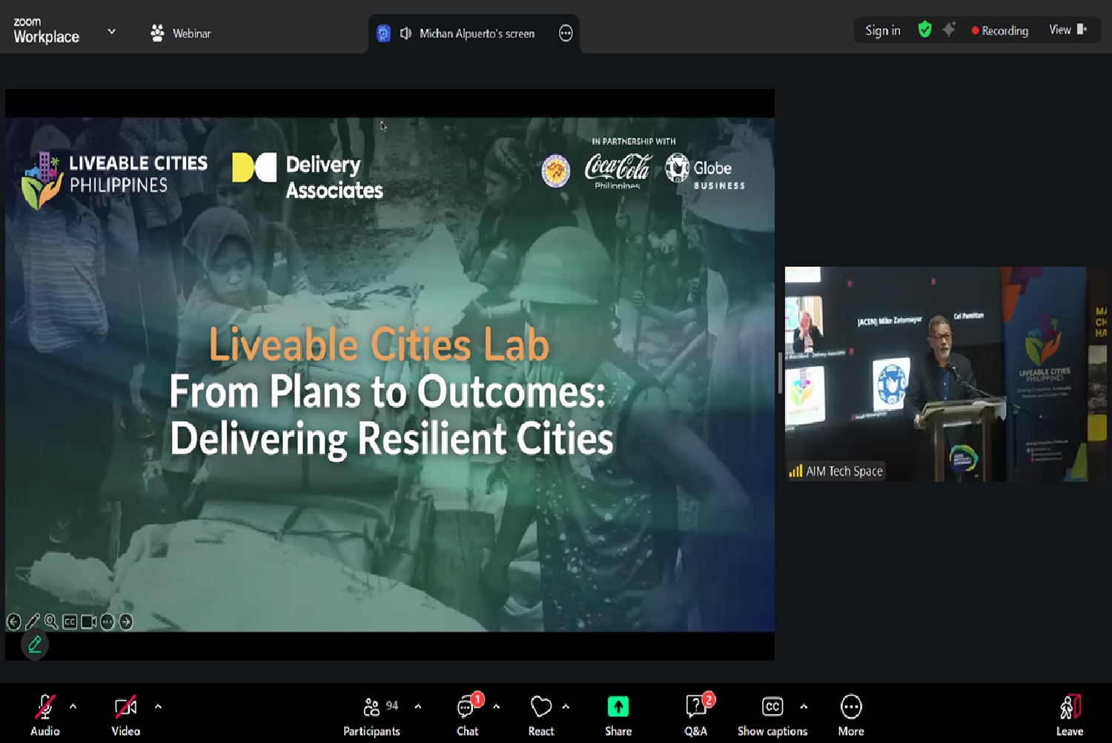Turn on camera with the Video icon
This screenshot has height=743, width=1112.
(x=125, y=707)
